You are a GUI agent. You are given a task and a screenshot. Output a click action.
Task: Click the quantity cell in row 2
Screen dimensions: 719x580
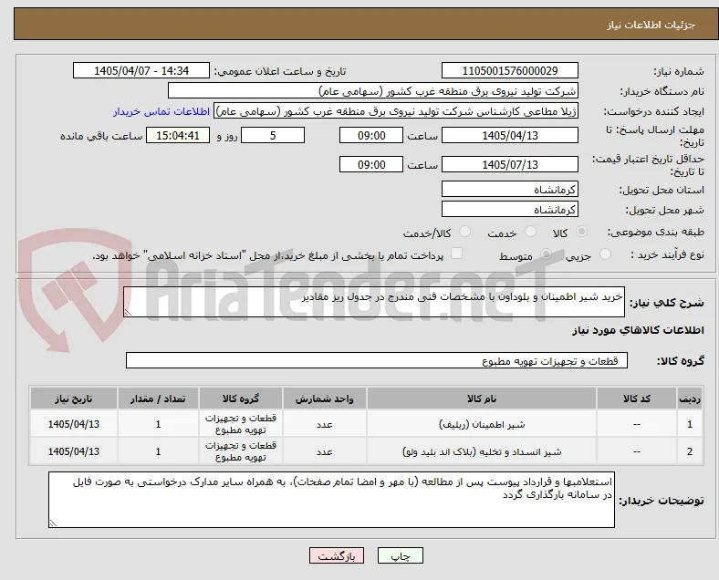click(158, 451)
